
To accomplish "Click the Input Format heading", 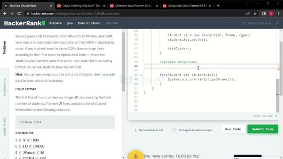I will coord(26,89).
